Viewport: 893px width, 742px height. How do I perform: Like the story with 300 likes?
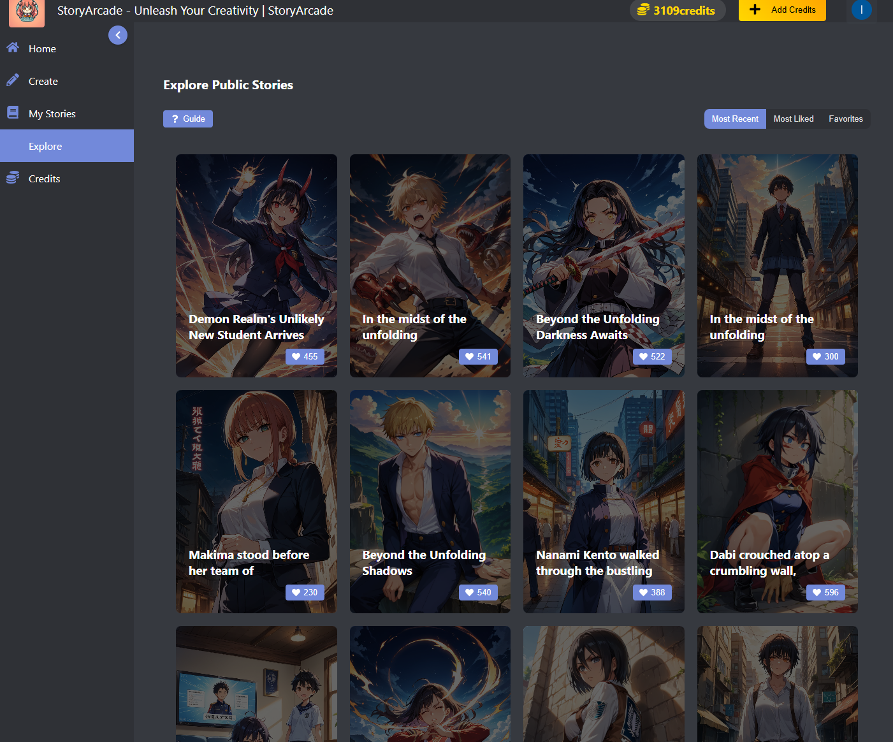pyautogui.click(x=825, y=356)
